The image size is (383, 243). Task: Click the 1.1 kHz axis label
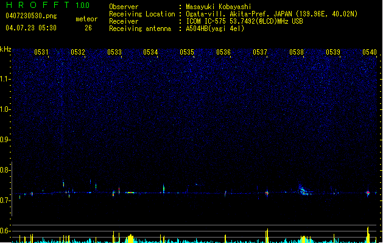click(5, 79)
